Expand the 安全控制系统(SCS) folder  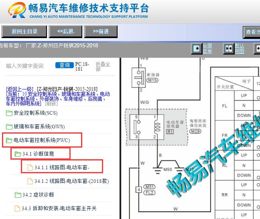click(x=35, y=113)
